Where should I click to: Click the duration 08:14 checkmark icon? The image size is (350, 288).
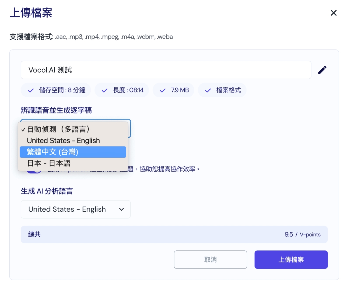[104, 90]
